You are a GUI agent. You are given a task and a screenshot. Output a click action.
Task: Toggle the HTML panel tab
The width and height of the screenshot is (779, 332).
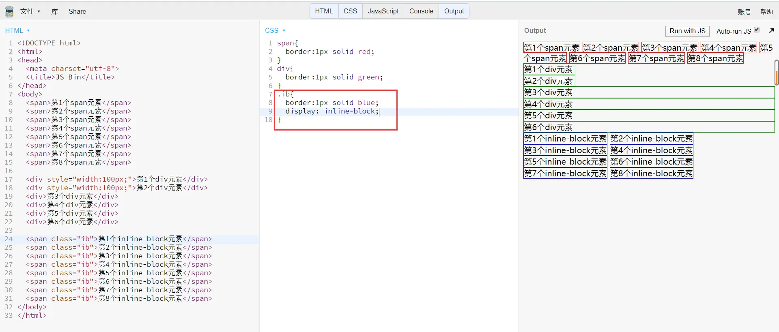click(x=324, y=11)
